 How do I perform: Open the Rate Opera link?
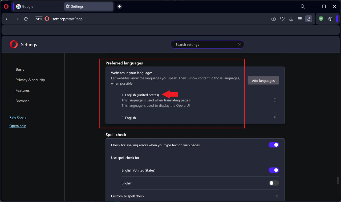(x=18, y=117)
